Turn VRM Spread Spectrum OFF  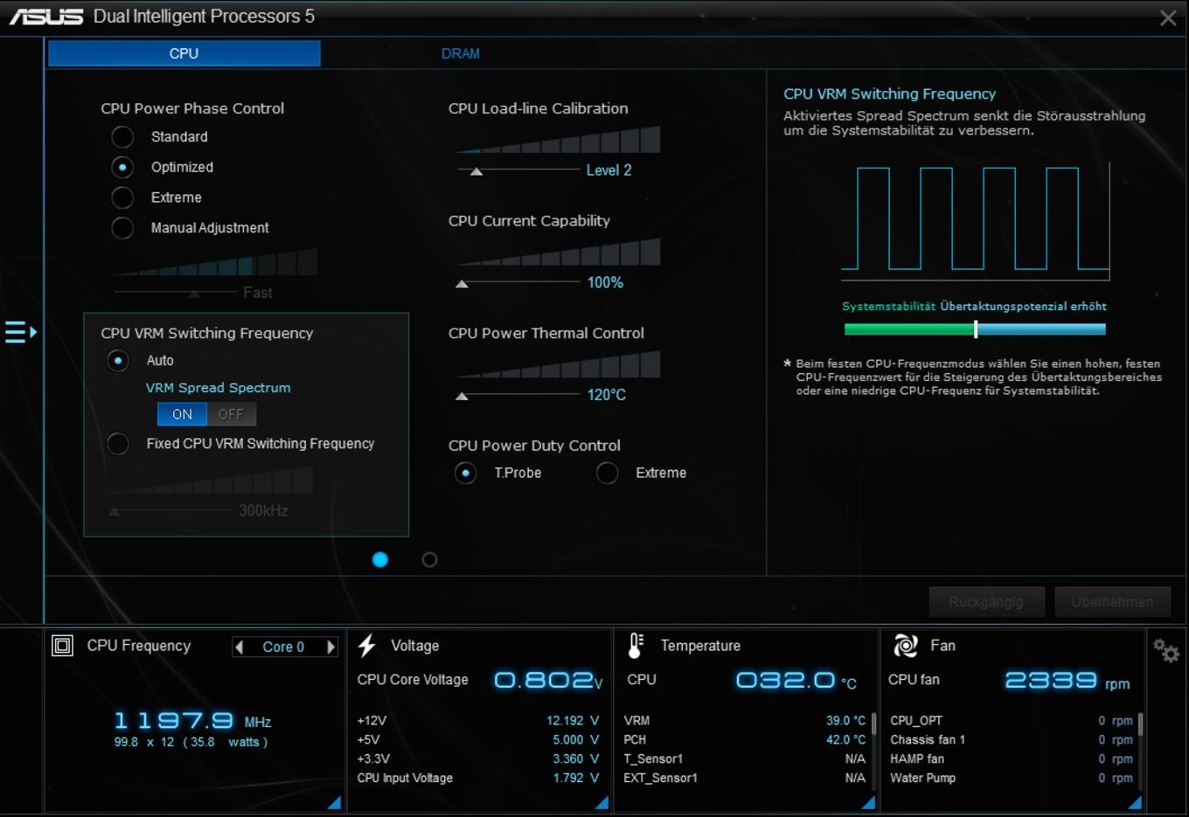click(x=231, y=414)
